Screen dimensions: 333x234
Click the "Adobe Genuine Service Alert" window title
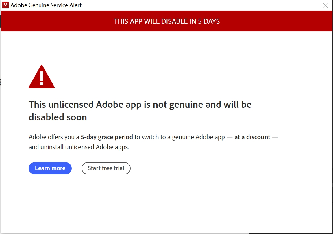(46, 5)
